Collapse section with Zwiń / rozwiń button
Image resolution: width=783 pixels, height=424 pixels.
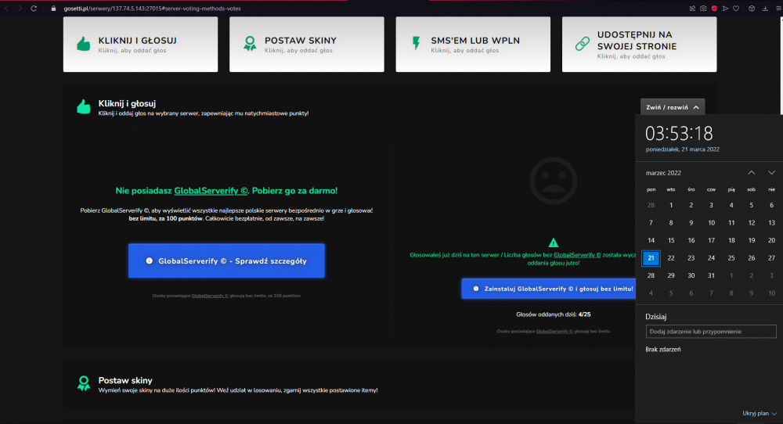coord(673,107)
